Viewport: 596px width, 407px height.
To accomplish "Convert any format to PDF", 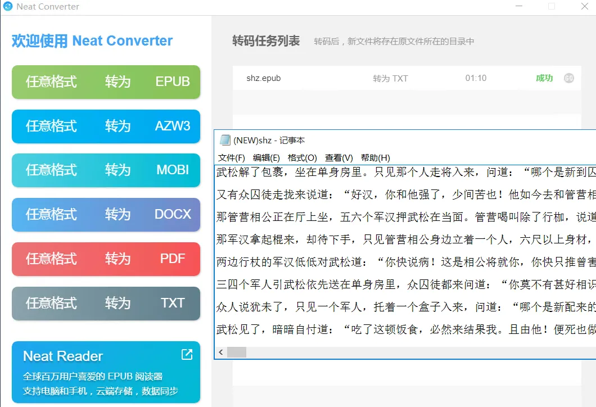I will click(x=106, y=259).
